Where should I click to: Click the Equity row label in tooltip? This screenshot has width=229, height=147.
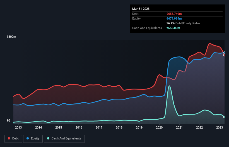[x=136, y=18]
